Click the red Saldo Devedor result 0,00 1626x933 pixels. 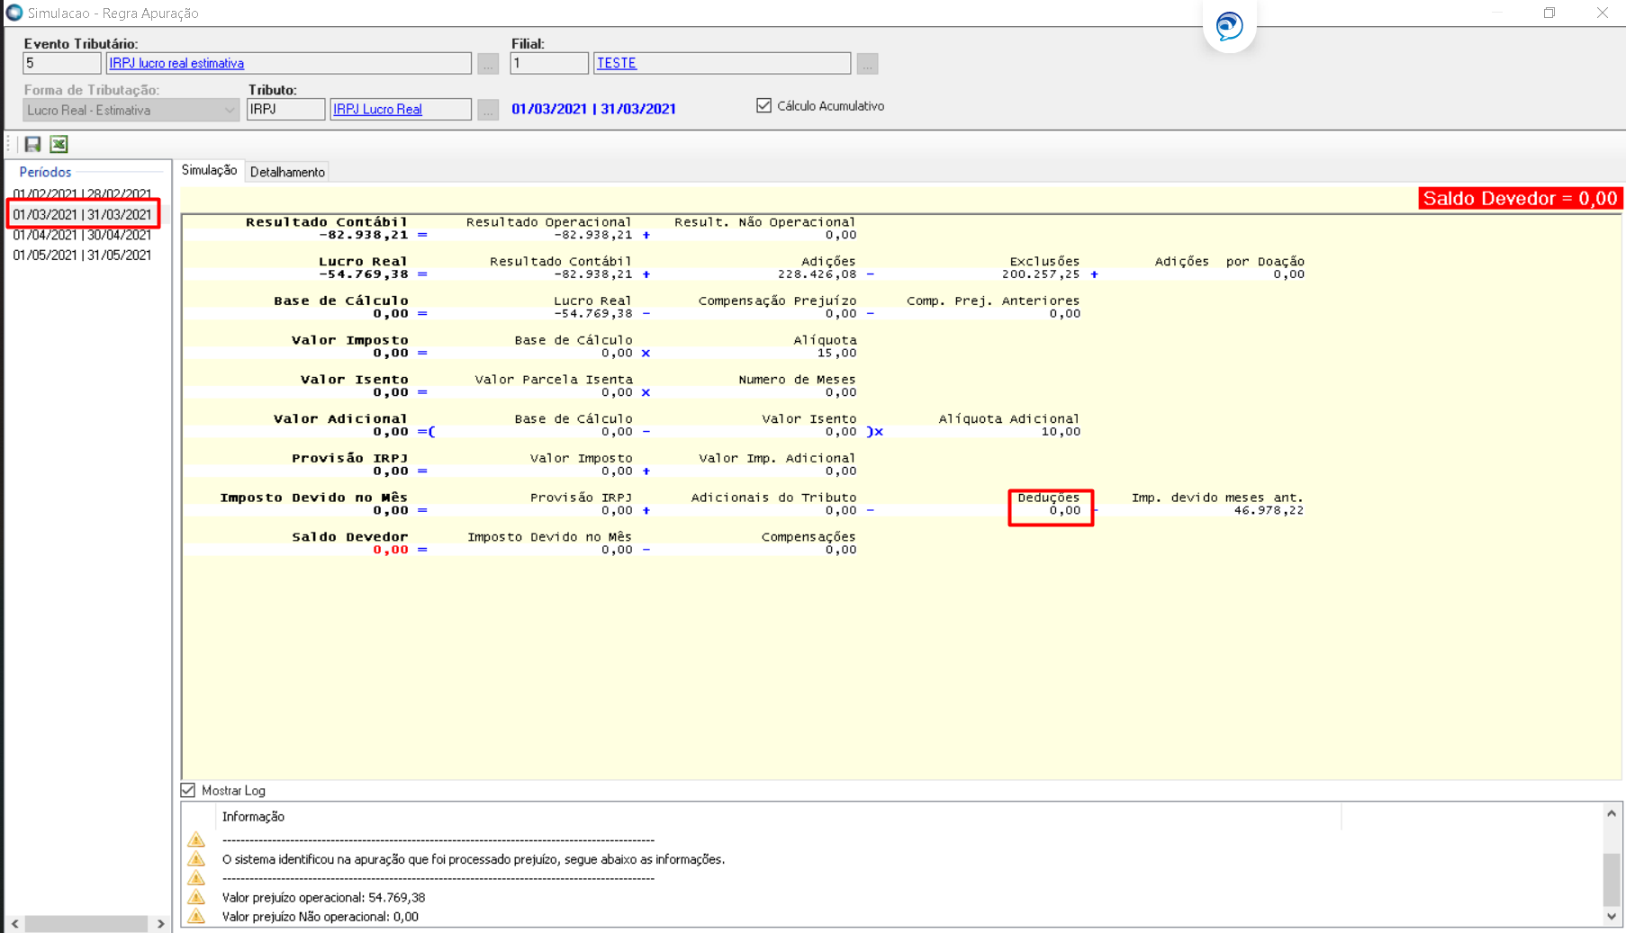coord(391,550)
